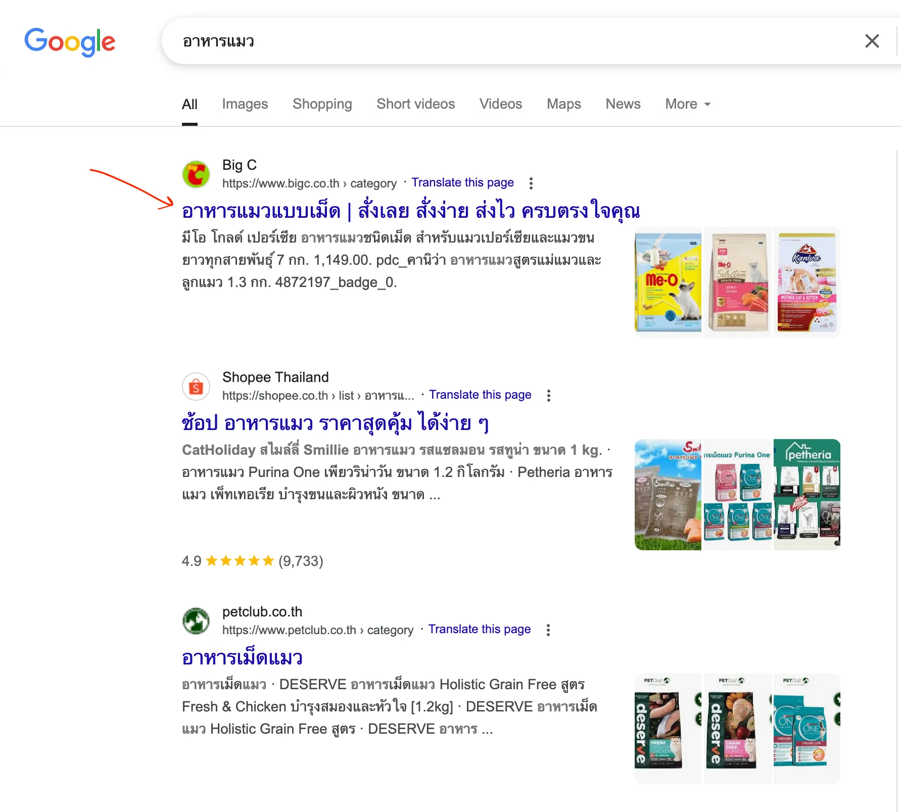901x812 pixels.
Task: Click the Me-O Selection pink bag thumbnail
Action: coord(738,282)
